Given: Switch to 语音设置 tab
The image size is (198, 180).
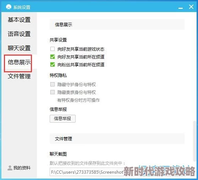Looking at the screenshot, I should click(19, 34).
